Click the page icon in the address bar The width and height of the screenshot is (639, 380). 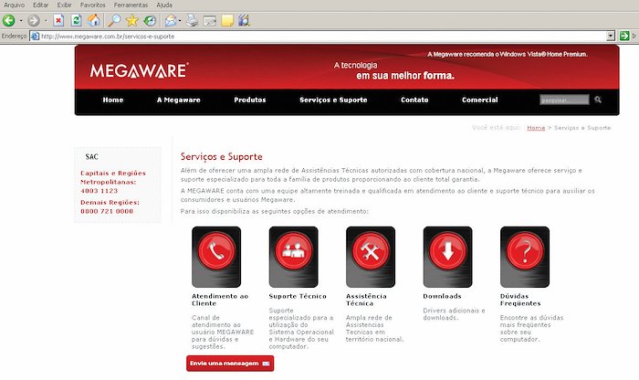tap(36, 37)
